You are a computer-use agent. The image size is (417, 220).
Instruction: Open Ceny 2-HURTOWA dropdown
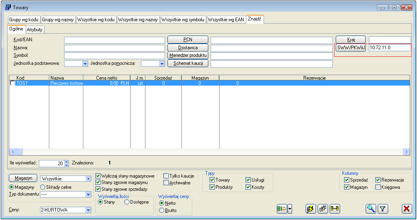[89, 210]
